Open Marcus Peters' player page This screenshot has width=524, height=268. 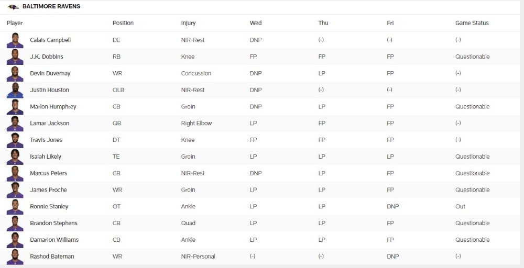[48, 173]
